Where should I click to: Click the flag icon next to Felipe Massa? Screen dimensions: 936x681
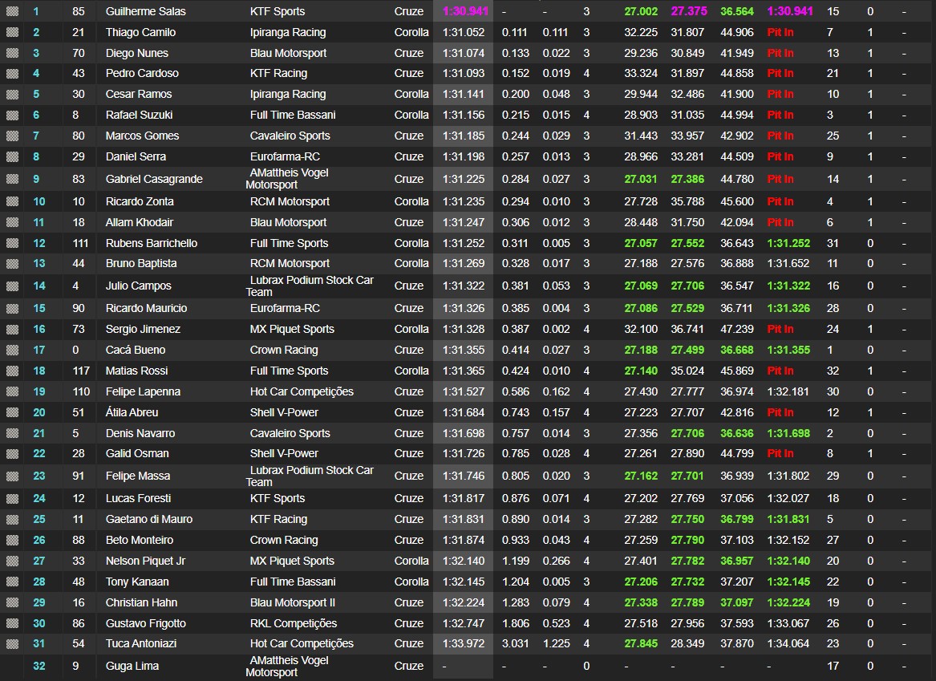(12, 476)
